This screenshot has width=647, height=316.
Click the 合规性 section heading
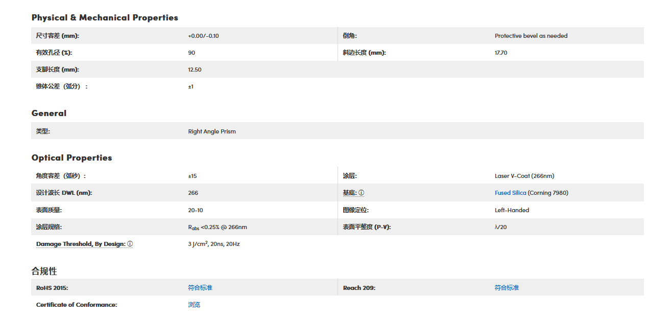click(x=44, y=270)
